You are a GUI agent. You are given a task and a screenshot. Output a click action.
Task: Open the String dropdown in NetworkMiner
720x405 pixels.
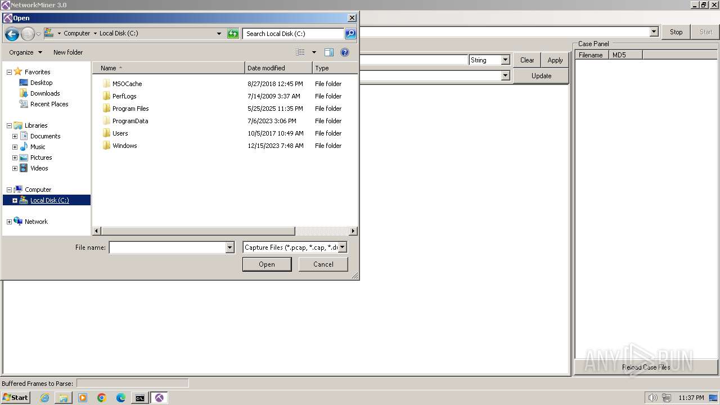tap(489, 60)
